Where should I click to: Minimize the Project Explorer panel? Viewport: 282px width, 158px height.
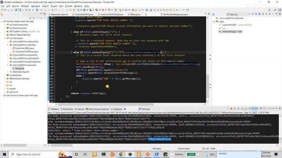(41, 14)
